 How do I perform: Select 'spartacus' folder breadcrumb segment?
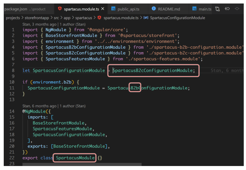84,18
